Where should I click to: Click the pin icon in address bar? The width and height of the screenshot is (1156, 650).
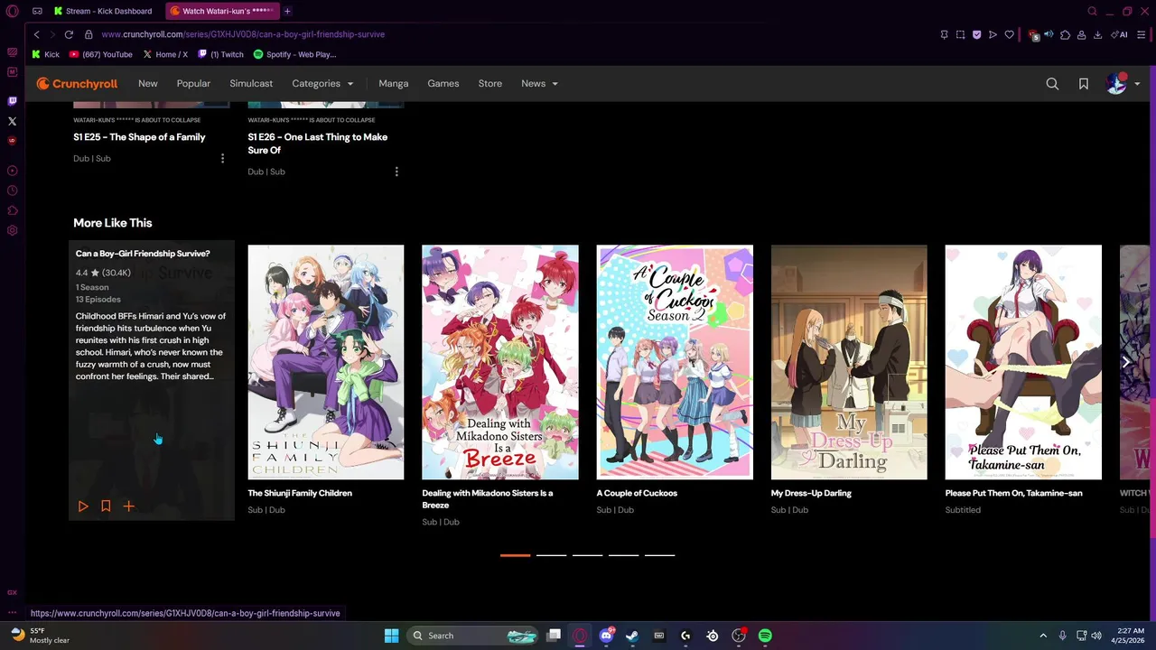944,34
